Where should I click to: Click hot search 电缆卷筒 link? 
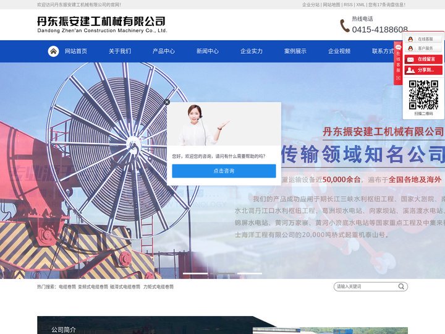click(x=67, y=287)
